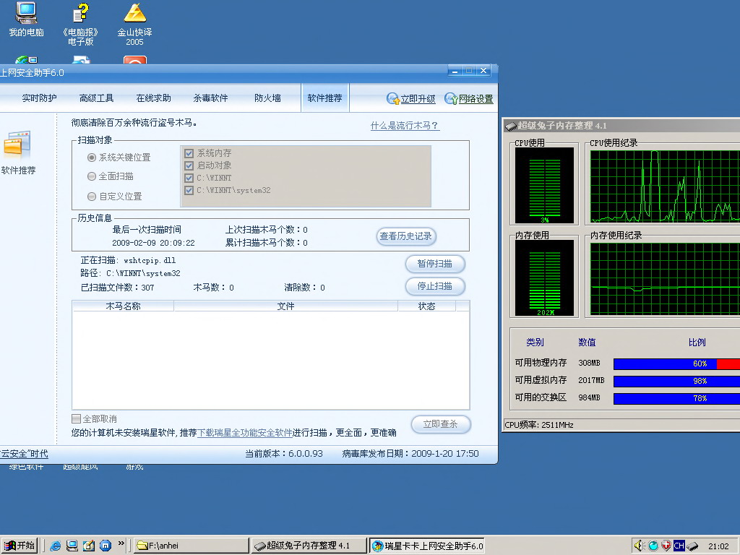Click the 立即查杀 button
This screenshot has width=740, height=555.
pos(441,423)
